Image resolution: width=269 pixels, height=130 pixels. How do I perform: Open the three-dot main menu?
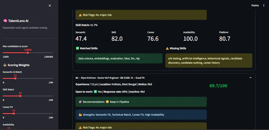(264, 5)
